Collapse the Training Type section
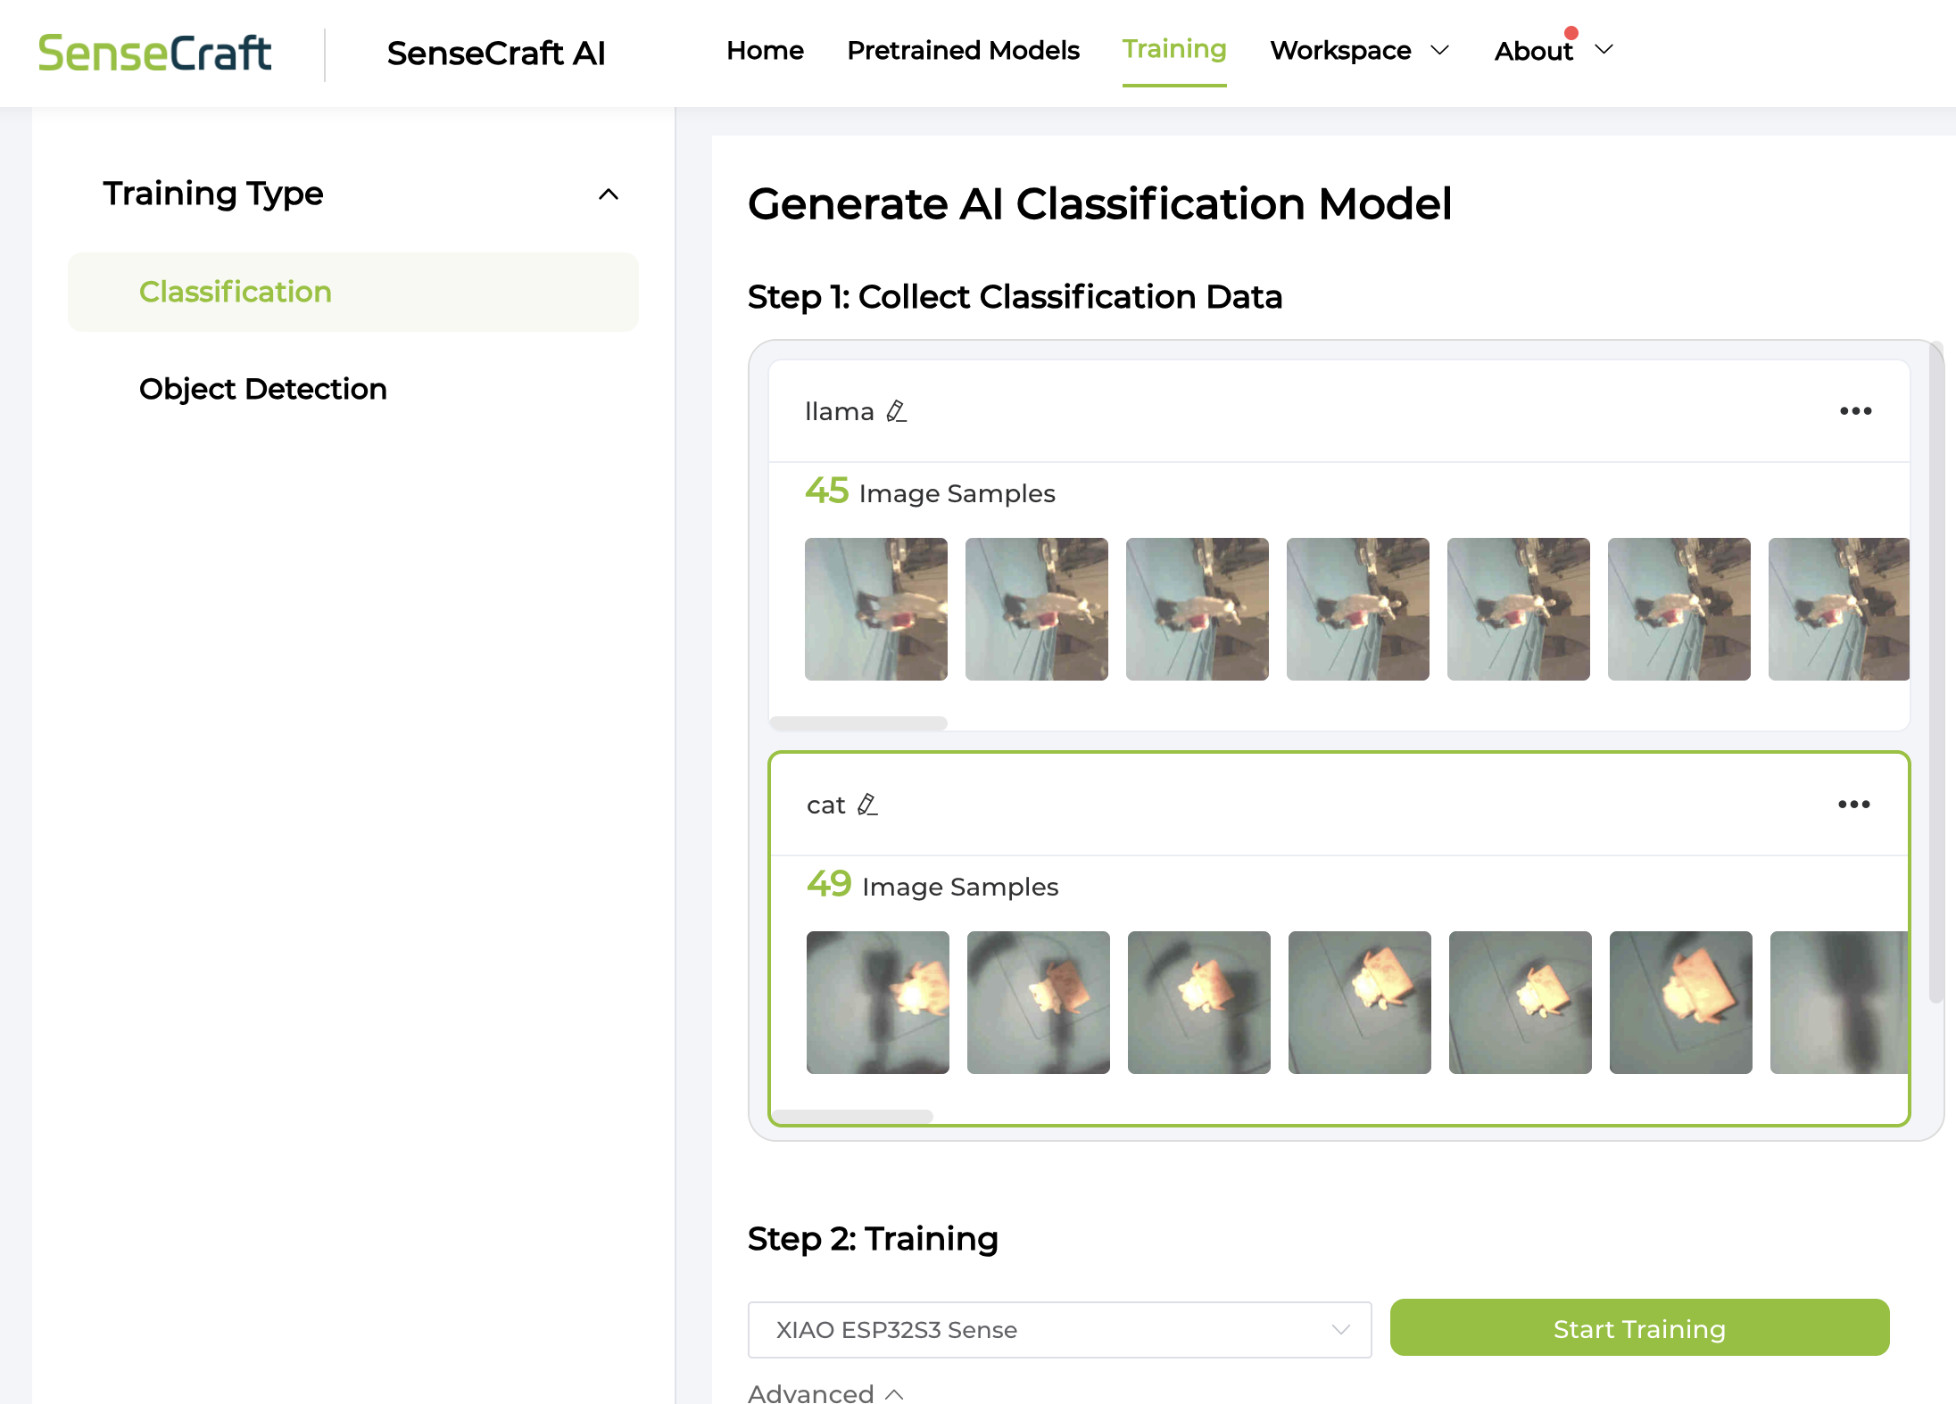 609,194
